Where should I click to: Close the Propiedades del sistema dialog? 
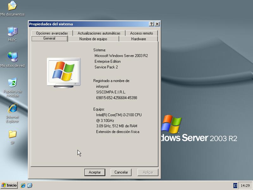point(157,24)
